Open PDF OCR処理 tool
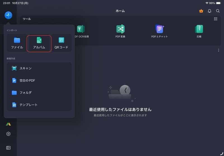The height and width of the screenshot is (156, 224). click(x=81, y=31)
